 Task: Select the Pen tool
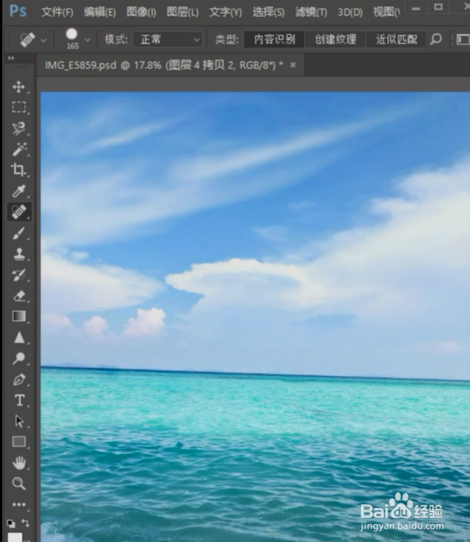19,379
